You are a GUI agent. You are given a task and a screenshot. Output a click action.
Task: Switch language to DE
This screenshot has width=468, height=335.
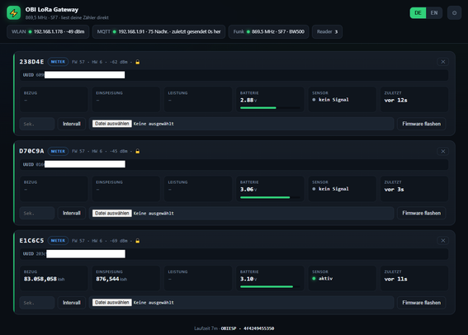[418, 13]
